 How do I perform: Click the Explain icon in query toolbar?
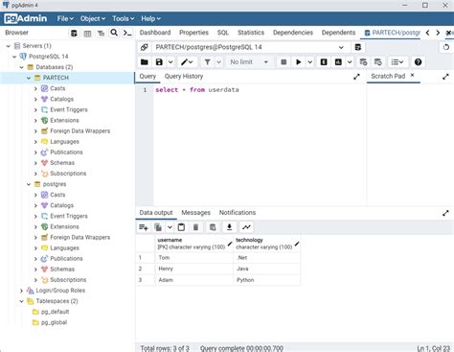click(x=324, y=62)
